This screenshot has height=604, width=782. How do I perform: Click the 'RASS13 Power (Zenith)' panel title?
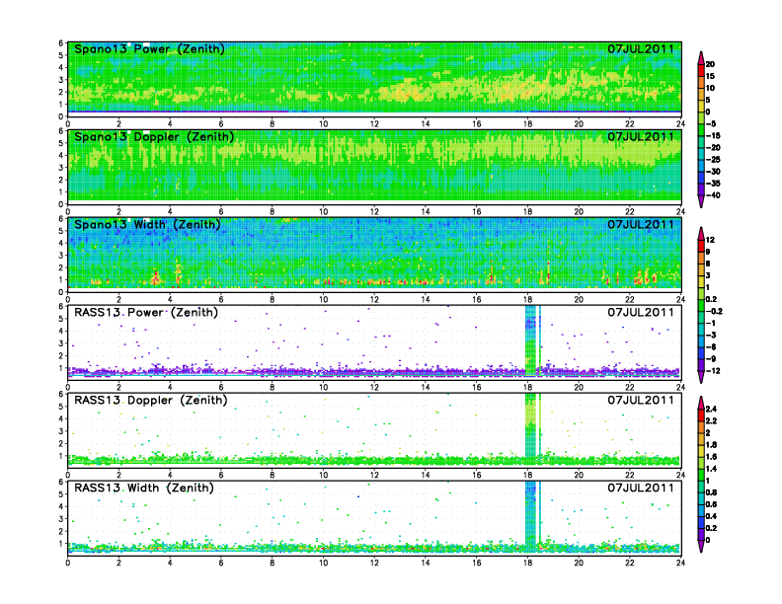[x=145, y=313]
